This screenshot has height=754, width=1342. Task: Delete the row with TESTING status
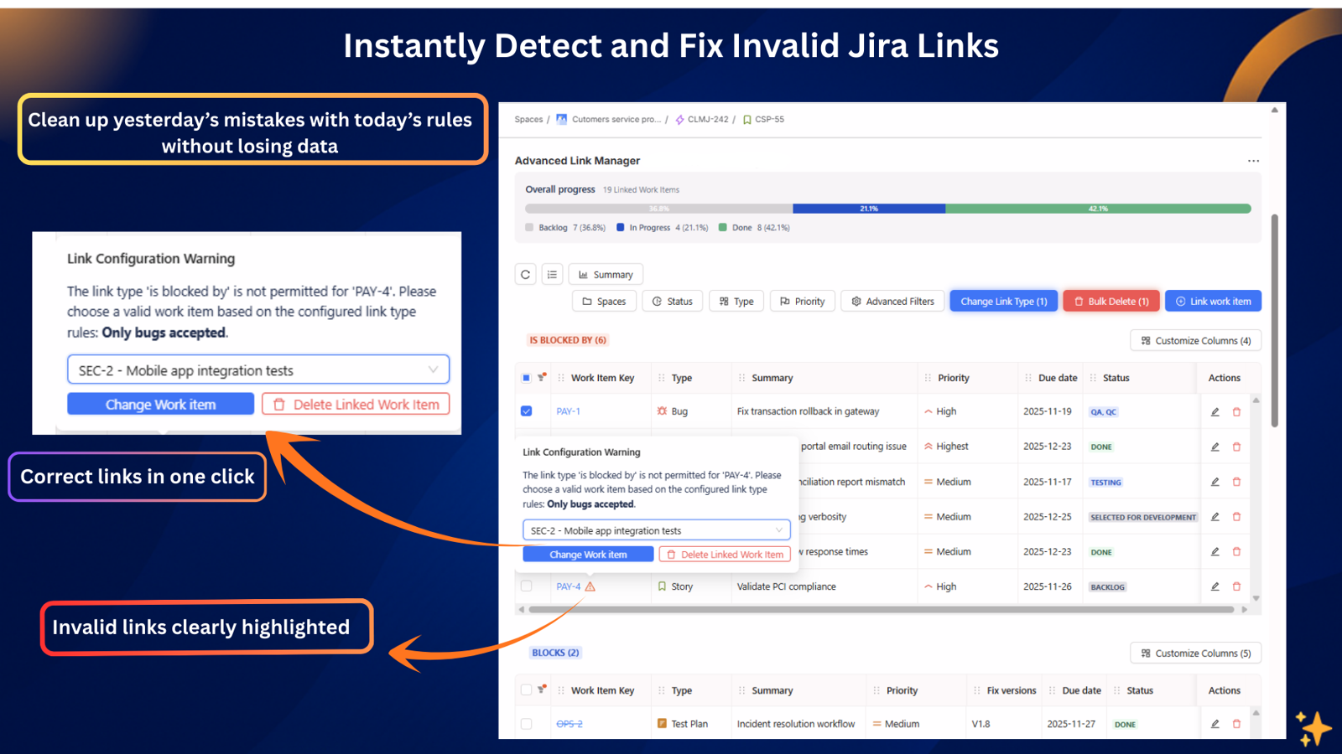[1236, 482]
